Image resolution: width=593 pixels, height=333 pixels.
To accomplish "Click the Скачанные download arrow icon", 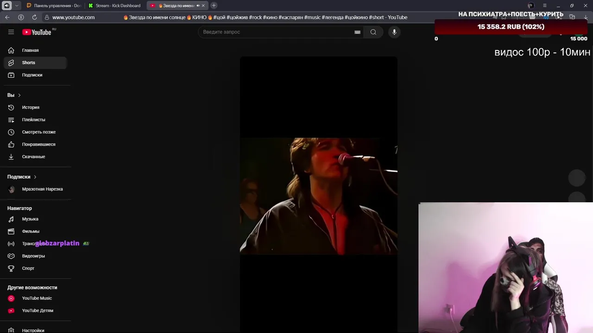I will [11, 157].
